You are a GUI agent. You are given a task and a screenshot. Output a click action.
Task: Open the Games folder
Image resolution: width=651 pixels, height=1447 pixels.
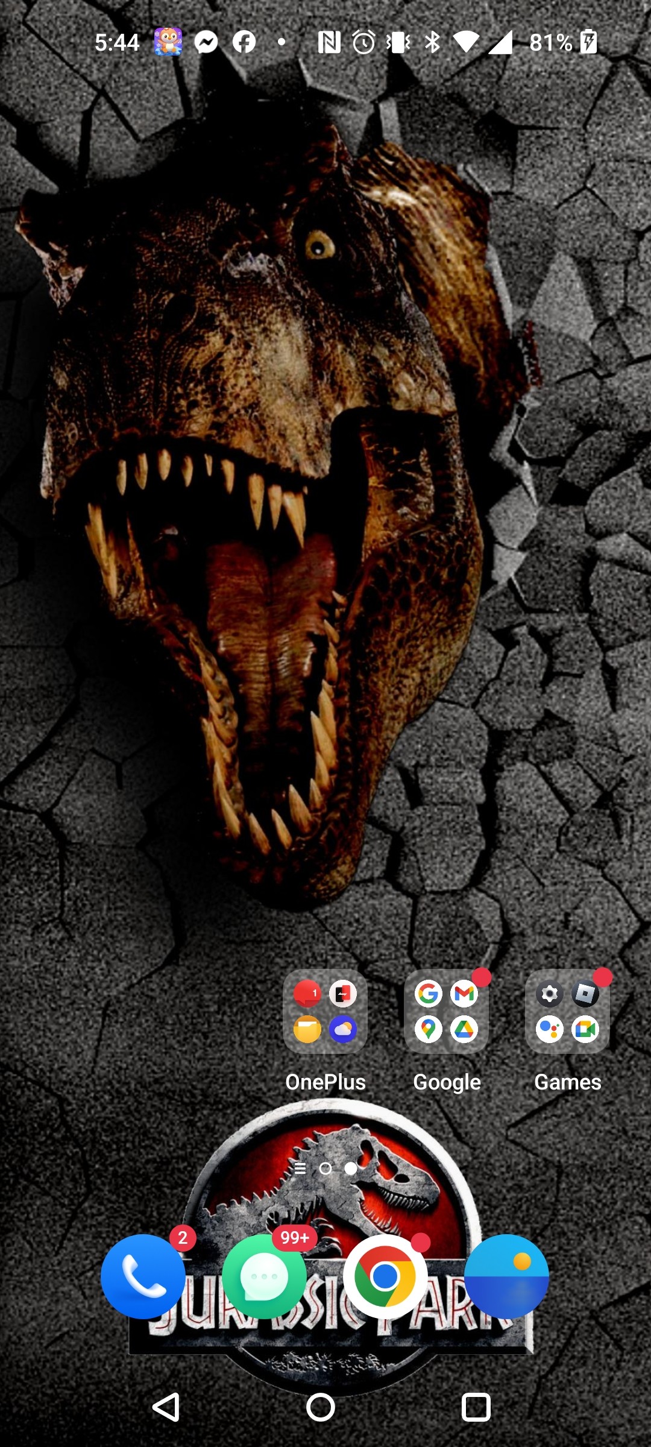pos(567,1011)
